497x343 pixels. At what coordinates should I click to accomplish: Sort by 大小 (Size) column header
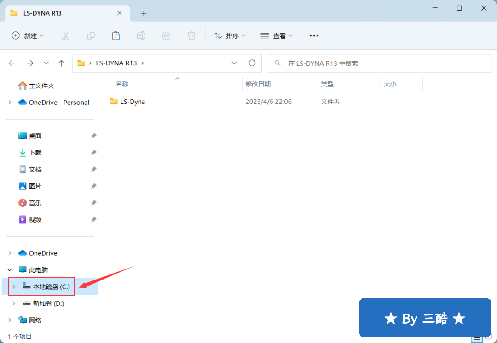[390, 84]
